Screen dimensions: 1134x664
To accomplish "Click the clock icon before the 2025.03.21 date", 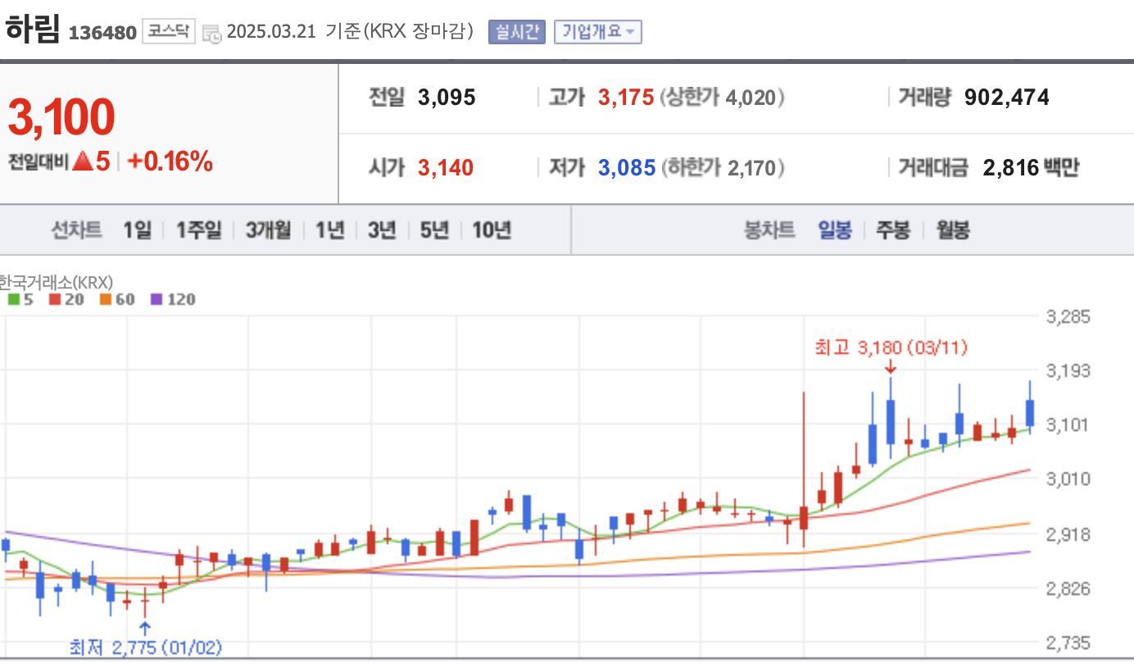I will 211,33.
